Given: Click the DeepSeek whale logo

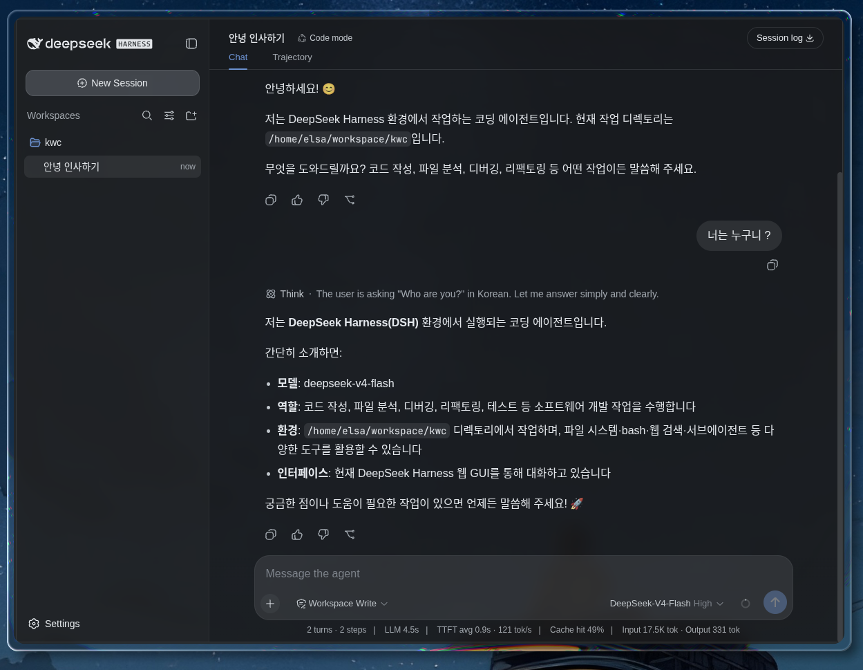Looking at the screenshot, I should (x=35, y=44).
